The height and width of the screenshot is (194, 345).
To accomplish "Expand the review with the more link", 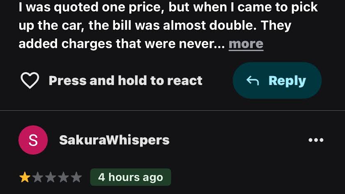I will click(x=246, y=44).
